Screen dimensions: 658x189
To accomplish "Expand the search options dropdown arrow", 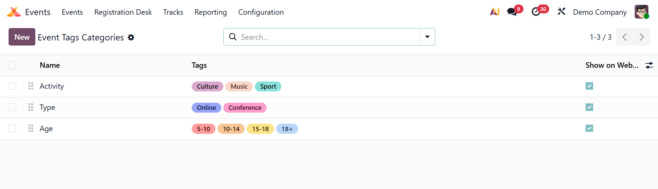I will [427, 37].
